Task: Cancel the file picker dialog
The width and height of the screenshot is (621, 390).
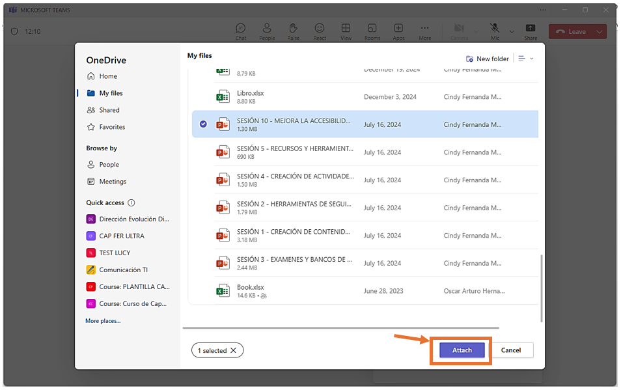Action: [510, 350]
